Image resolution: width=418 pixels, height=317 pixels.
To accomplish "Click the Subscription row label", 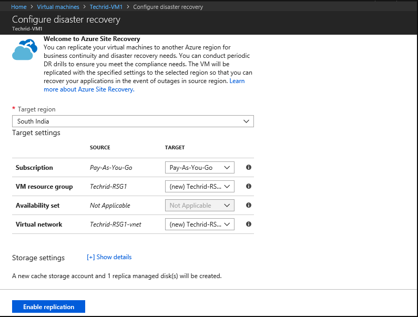I will (34, 168).
